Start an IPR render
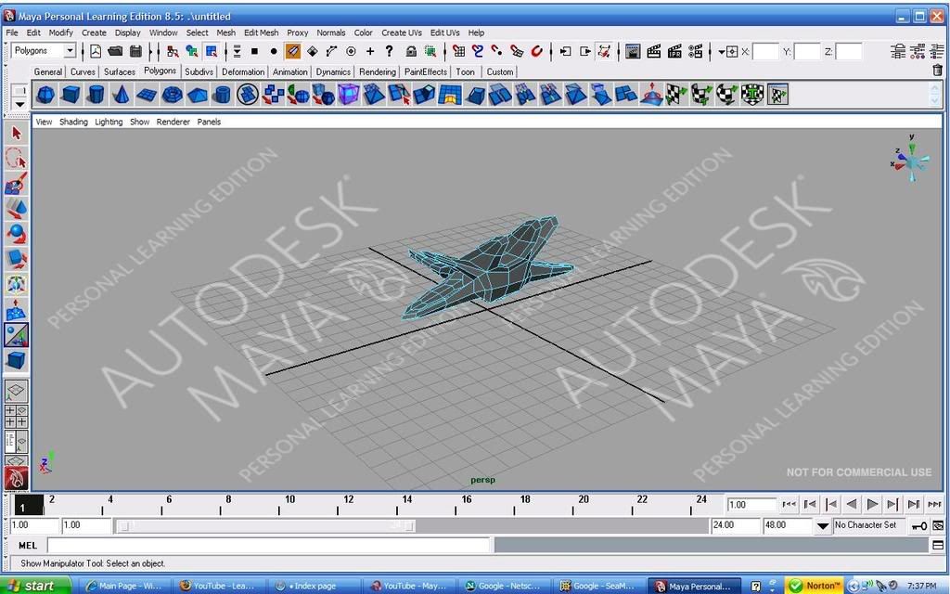 (x=674, y=52)
